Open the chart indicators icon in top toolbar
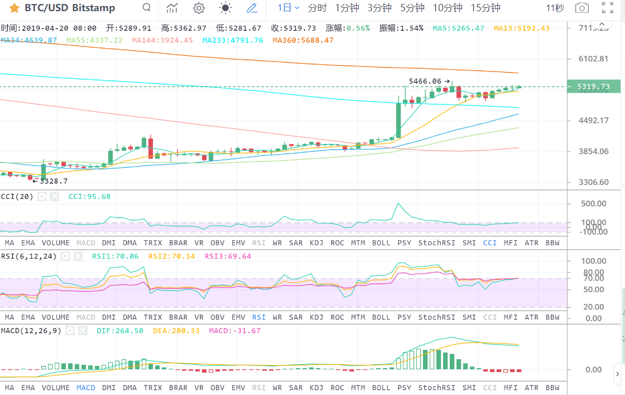This screenshot has width=625, height=395. pos(172,8)
